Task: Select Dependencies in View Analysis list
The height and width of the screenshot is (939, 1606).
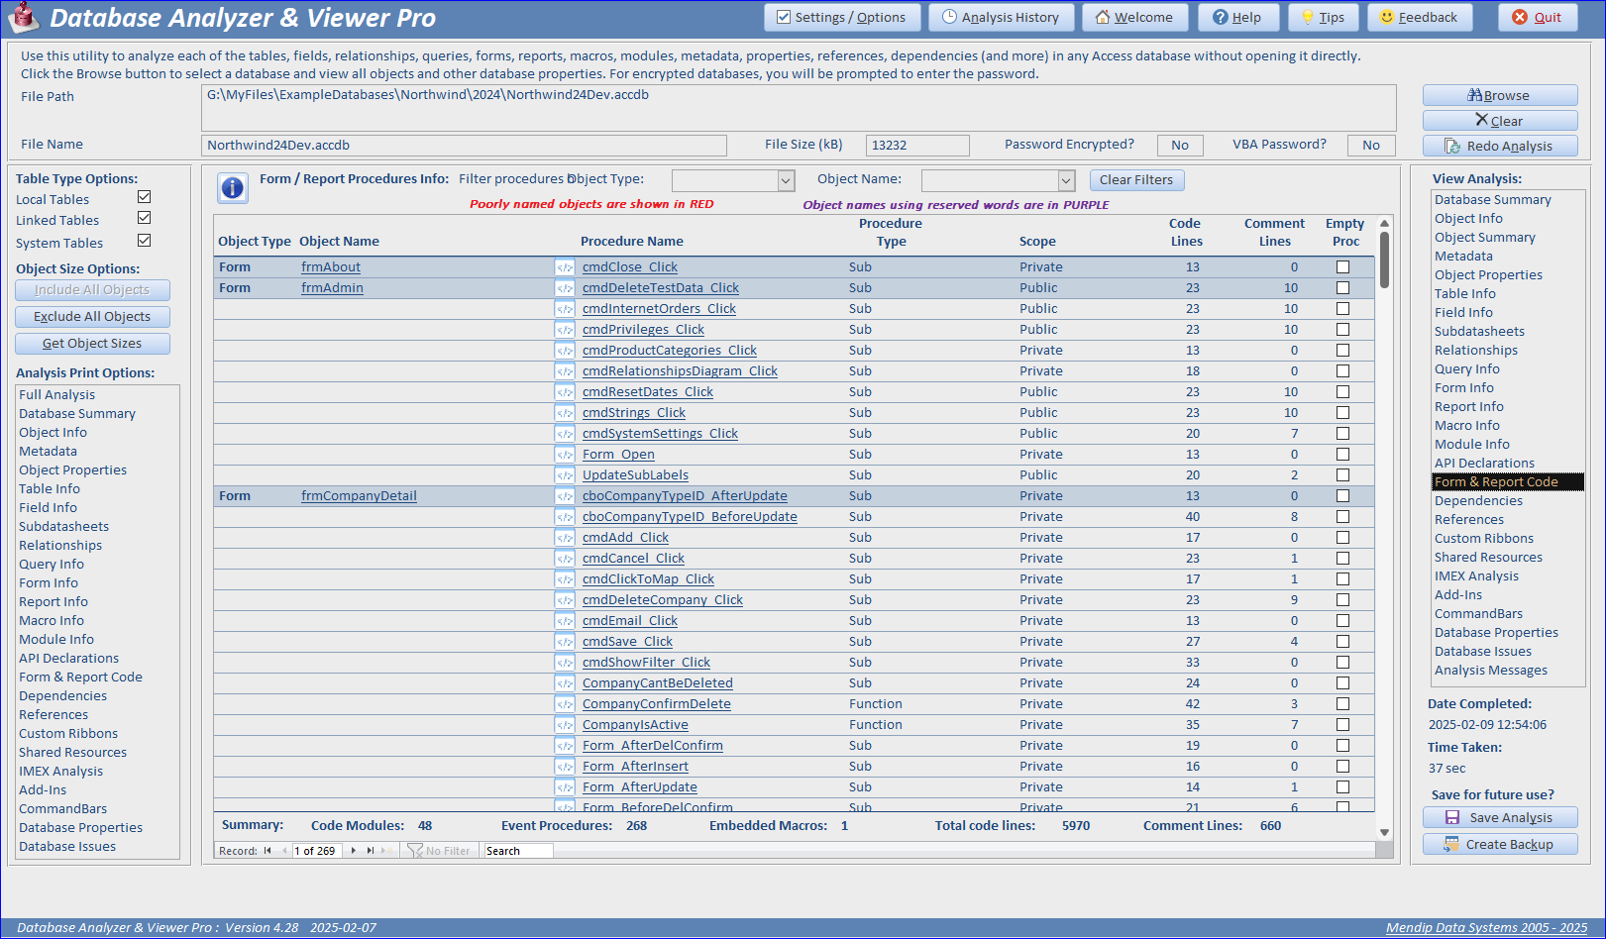Action: pos(1478,501)
